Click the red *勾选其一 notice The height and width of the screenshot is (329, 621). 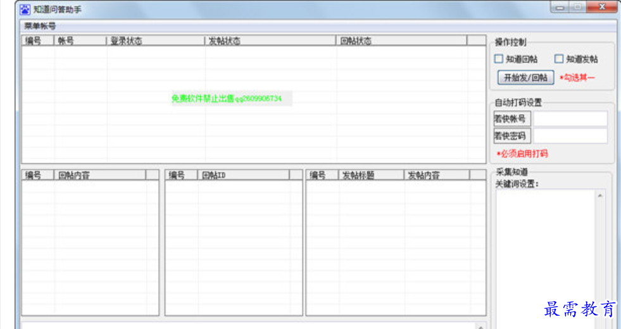click(577, 78)
